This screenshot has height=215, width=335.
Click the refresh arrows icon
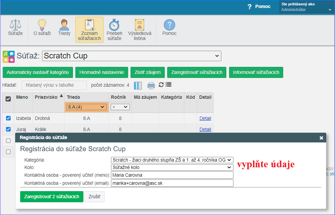161,85
